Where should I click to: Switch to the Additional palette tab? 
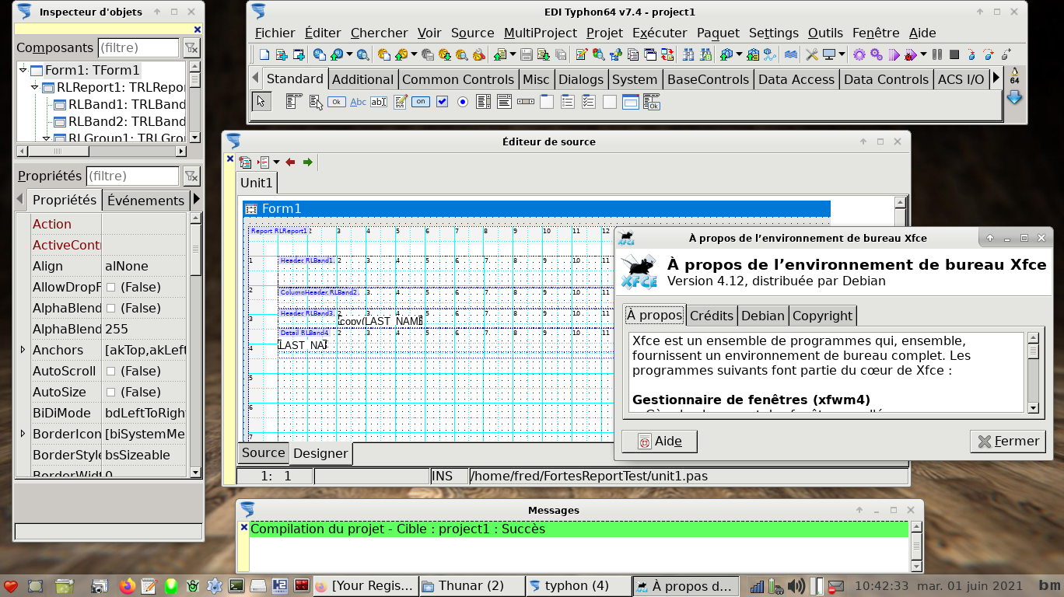pyautogui.click(x=362, y=79)
